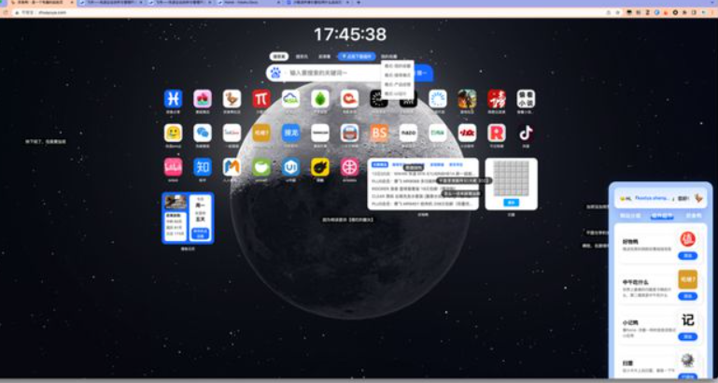This screenshot has height=383, width=718.
Task: Open the minesweeper grid widget
Action: [511, 184]
